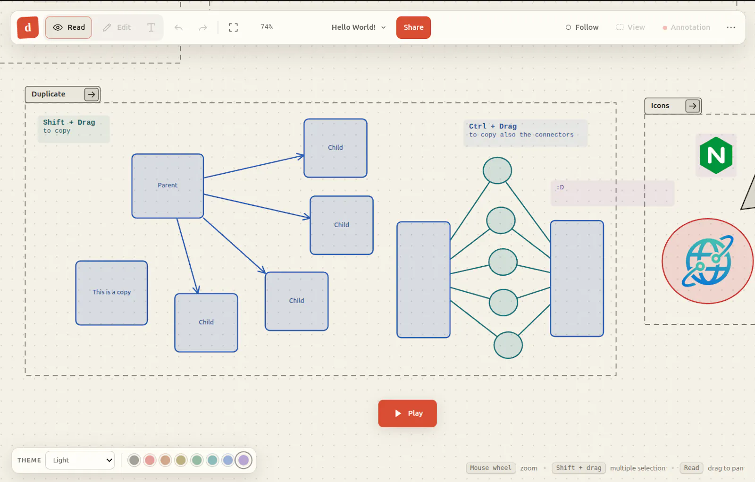Image resolution: width=755 pixels, height=482 pixels.
Task: Click the Icons frame arrow icon
Action: tap(692, 106)
